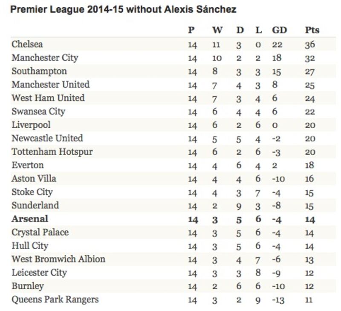
Task: Click Tottenham Hotspur in the standings
Action: (x=52, y=152)
